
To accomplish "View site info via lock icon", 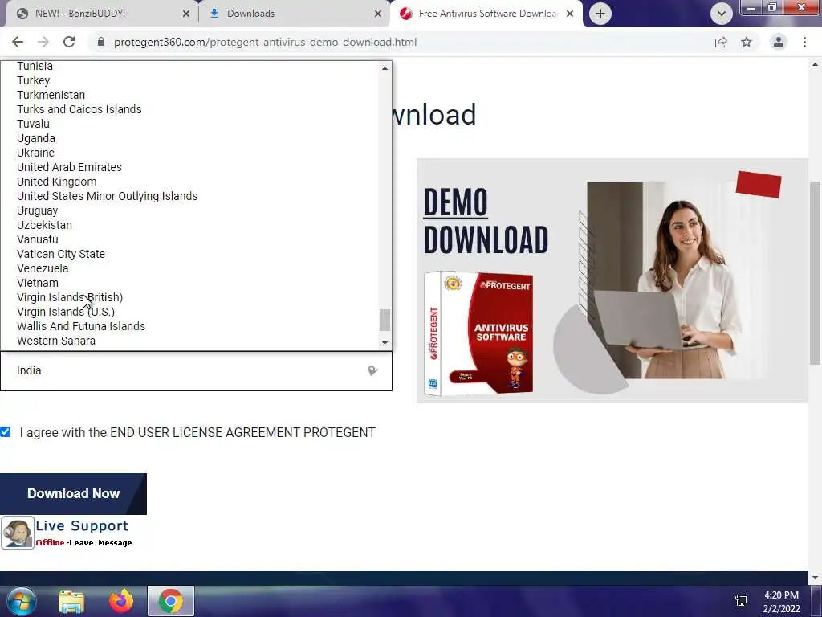I will click(101, 42).
